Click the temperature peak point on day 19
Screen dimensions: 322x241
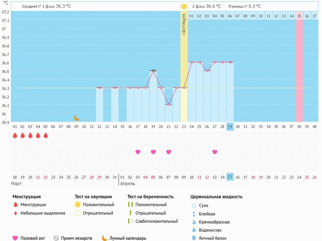153,71
